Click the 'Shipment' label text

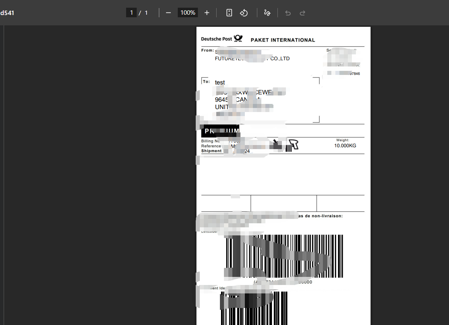(x=211, y=151)
